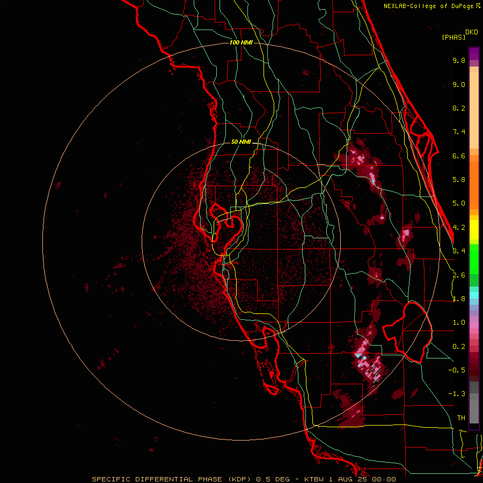Click the 1 AUG 25 00:00 timestamp
Image resolution: width=483 pixels, height=483 pixels.
point(363,479)
